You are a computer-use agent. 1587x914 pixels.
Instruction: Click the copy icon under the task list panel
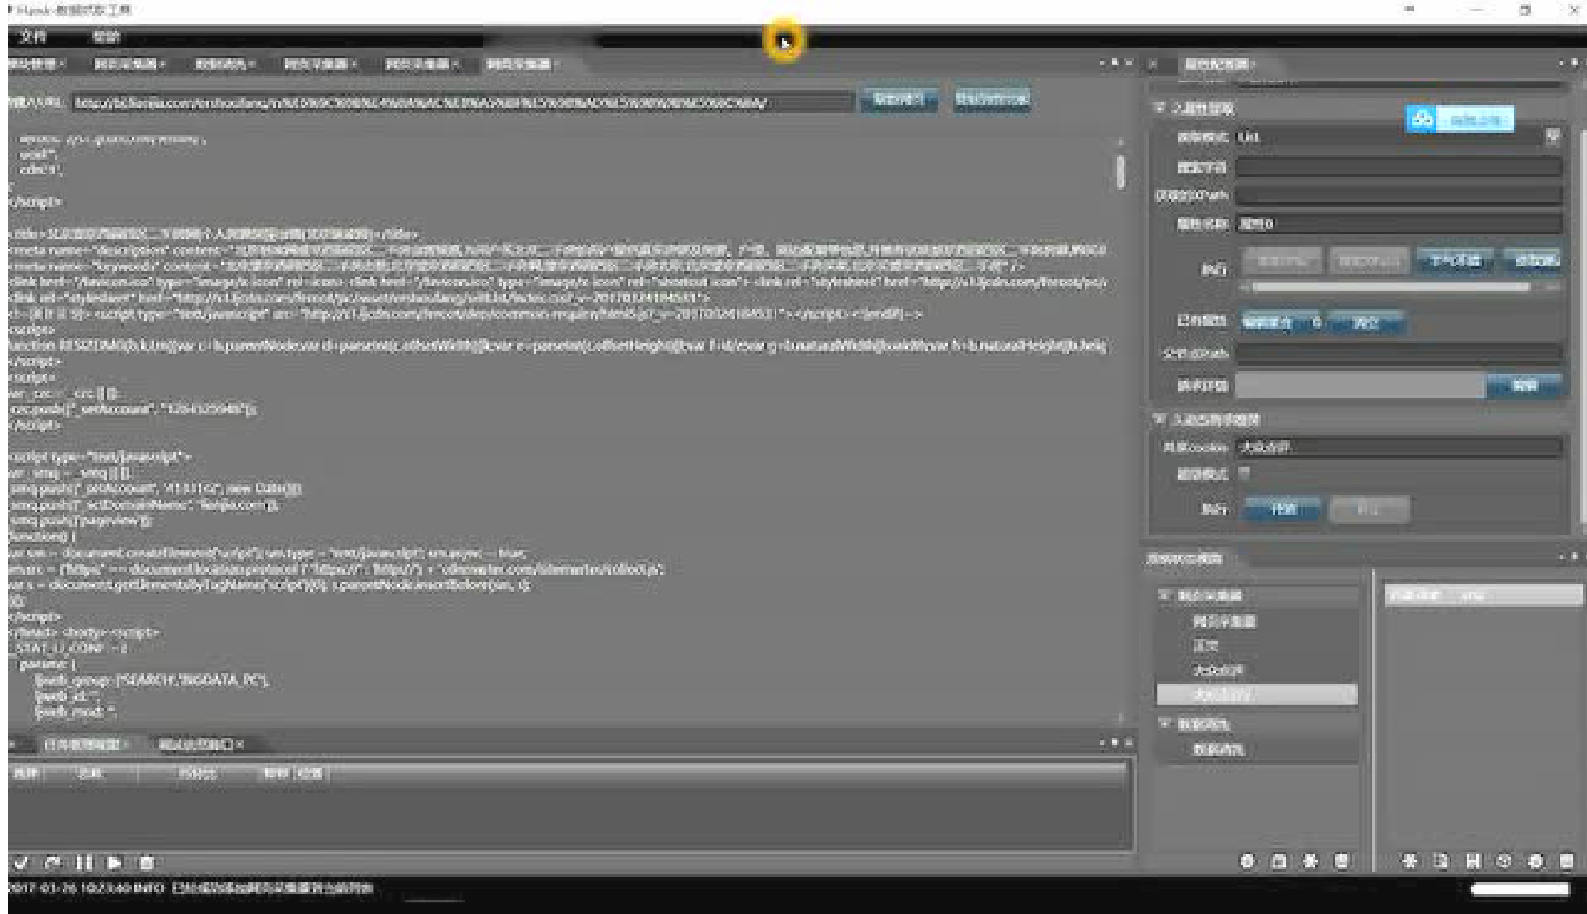point(1441,861)
